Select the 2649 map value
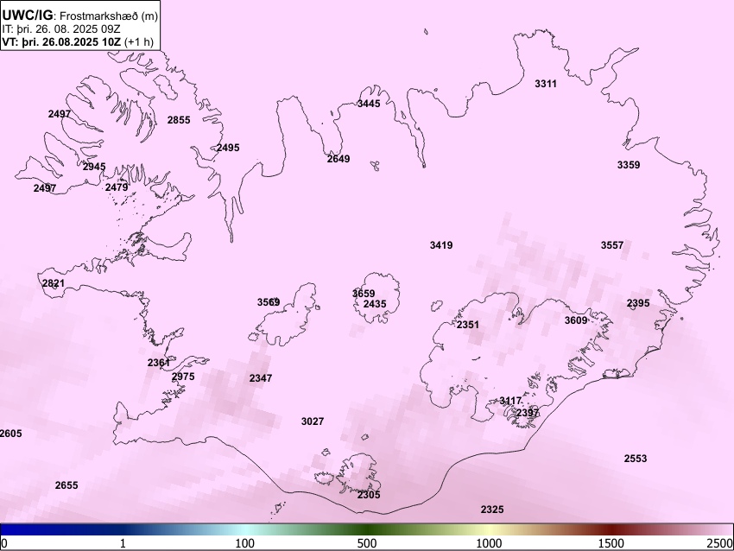 (x=339, y=159)
